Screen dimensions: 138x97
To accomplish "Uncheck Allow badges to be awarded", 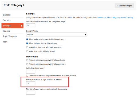I will 27,39.
